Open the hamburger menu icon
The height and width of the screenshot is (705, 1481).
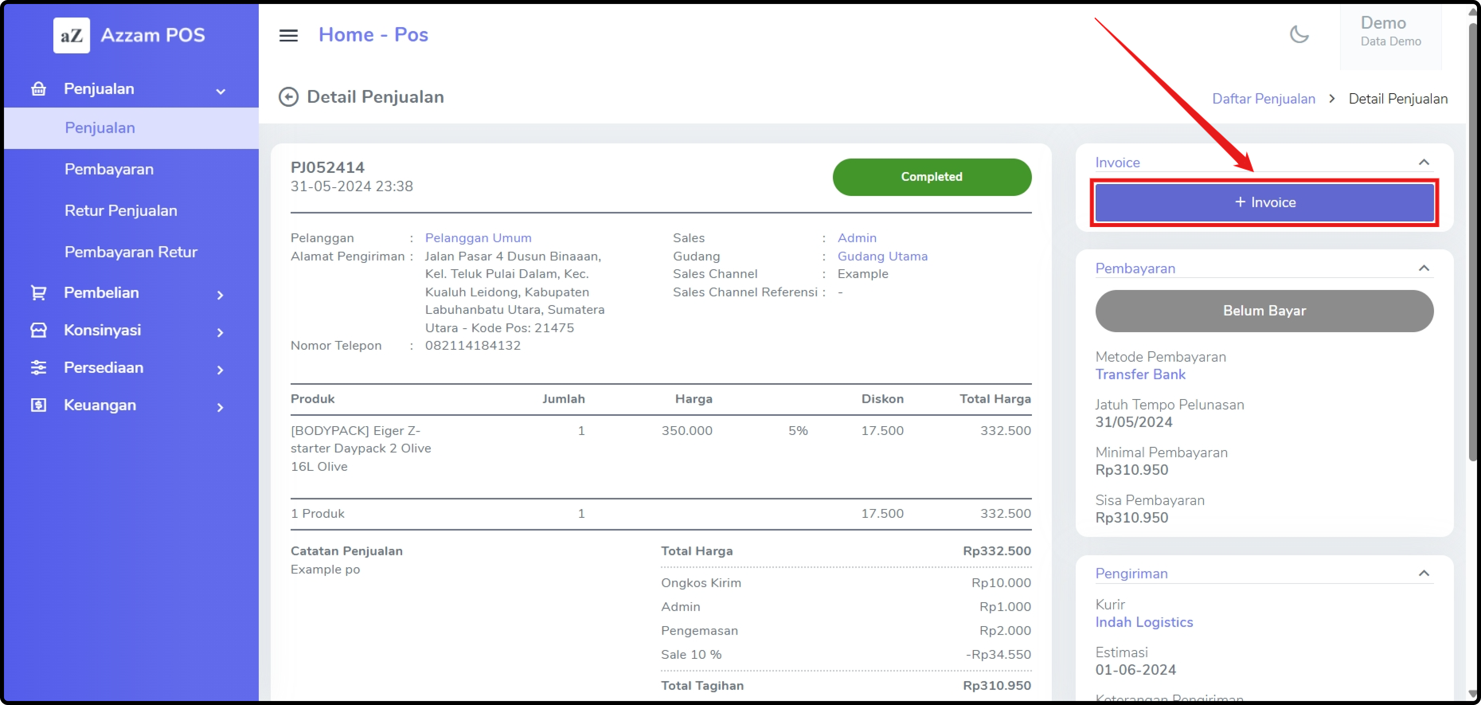(288, 36)
